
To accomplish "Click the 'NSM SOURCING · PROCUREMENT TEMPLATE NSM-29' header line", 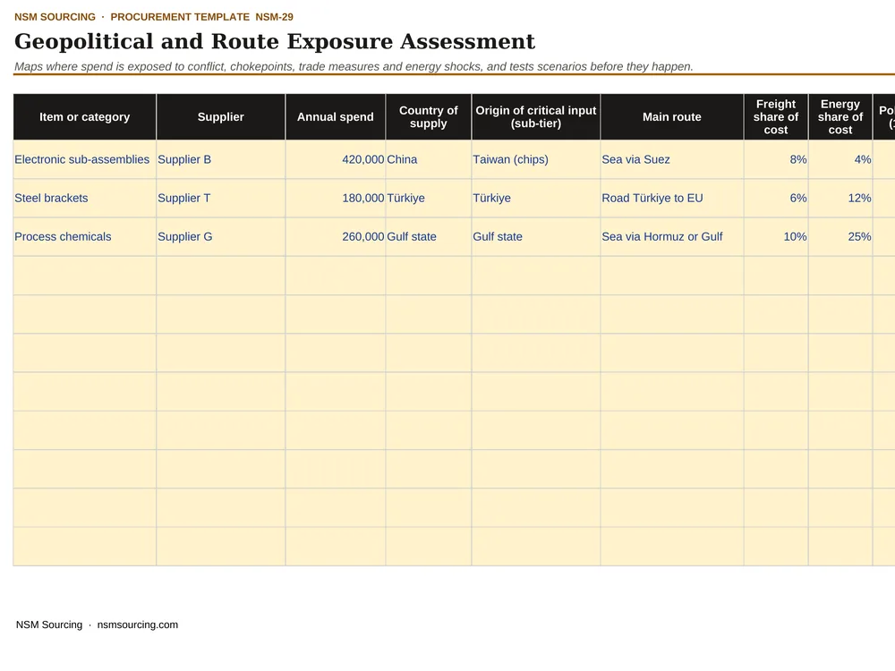I will click(154, 17).
